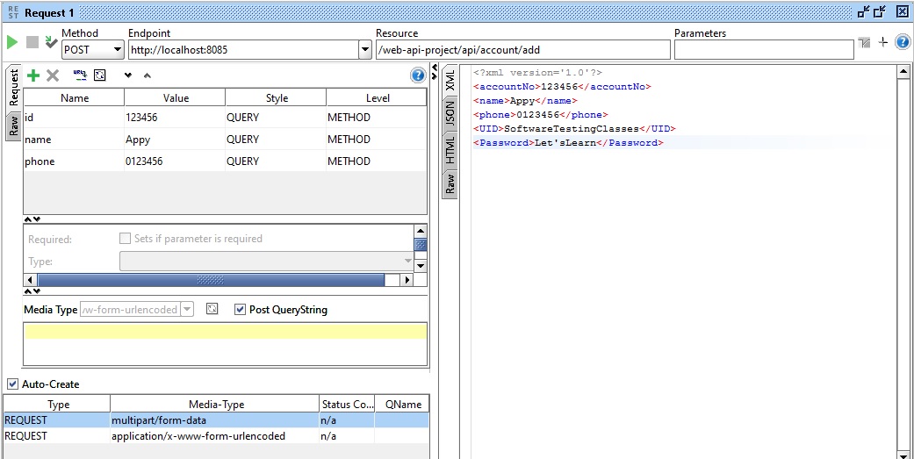Click the REST icon in title bar
The height and width of the screenshot is (459, 914).
(x=13, y=12)
